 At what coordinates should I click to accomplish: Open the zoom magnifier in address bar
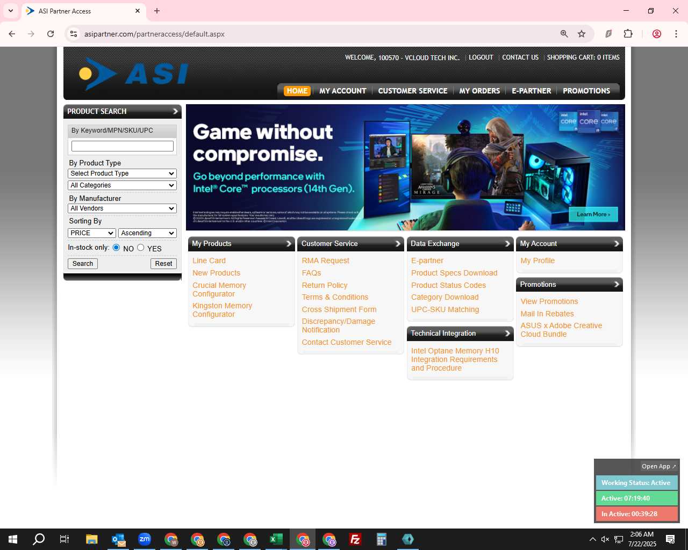[564, 34]
